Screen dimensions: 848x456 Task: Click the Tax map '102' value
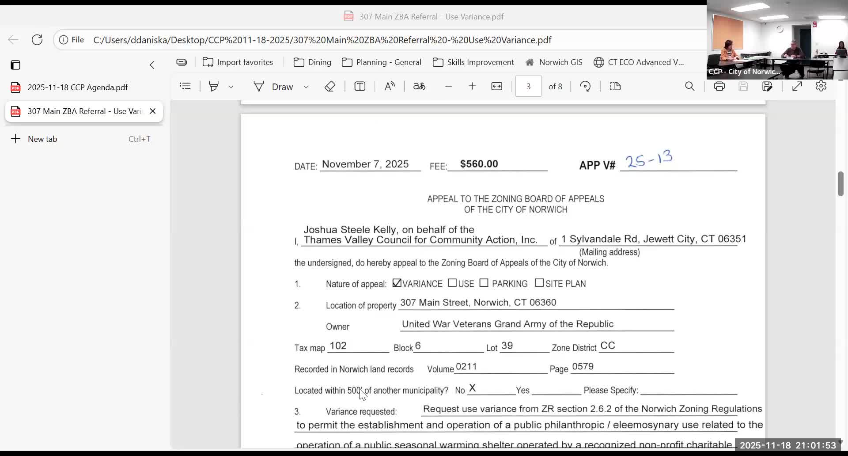point(338,346)
